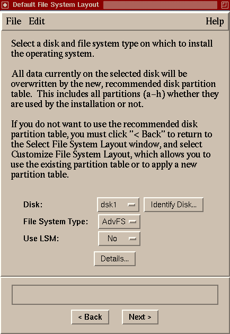Click the Disk: label
Viewport: 230px width, 334px height.
[x=33, y=205]
